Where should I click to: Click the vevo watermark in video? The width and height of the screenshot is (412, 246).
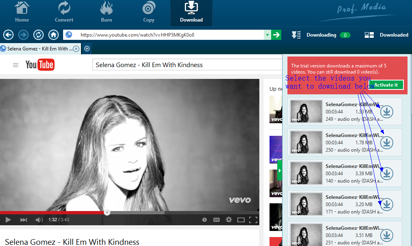[x=240, y=200]
